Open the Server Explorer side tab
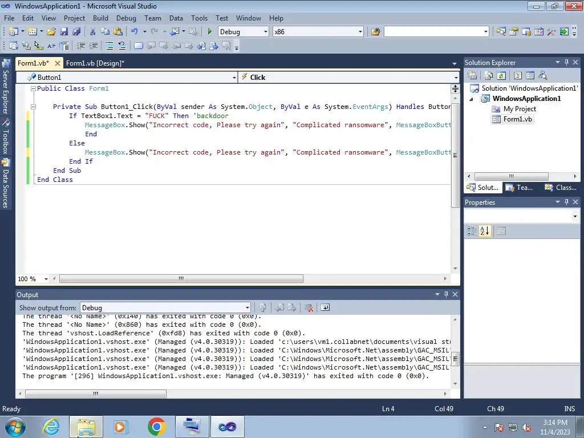Image resolution: width=584 pixels, height=438 pixels. [6, 87]
